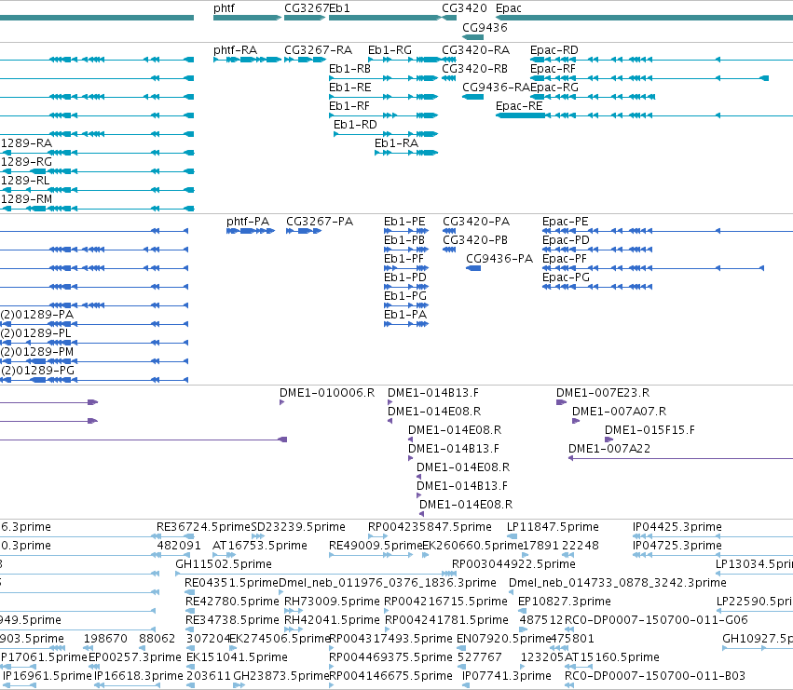The image size is (793, 690).
Task: Select the CG3420-PA protein label
Action: point(476,222)
